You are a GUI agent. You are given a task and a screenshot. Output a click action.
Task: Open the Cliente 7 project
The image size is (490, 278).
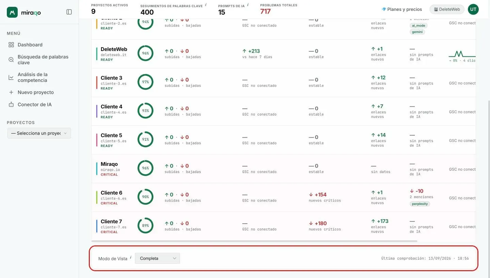click(x=111, y=222)
